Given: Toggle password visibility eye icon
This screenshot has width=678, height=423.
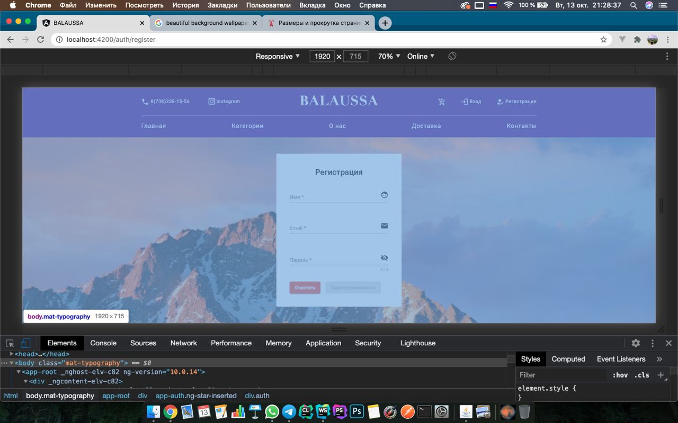Looking at the screenshot, I should [x=385, y=258].
